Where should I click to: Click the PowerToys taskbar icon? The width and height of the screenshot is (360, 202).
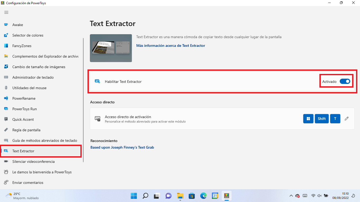coord(226,196)
